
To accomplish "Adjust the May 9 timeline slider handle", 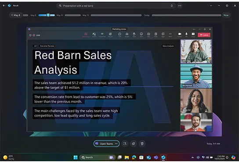I will pyautogui.click(x=48, y=15).
